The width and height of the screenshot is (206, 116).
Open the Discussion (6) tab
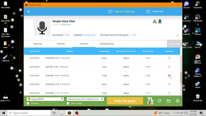point(107,44)
